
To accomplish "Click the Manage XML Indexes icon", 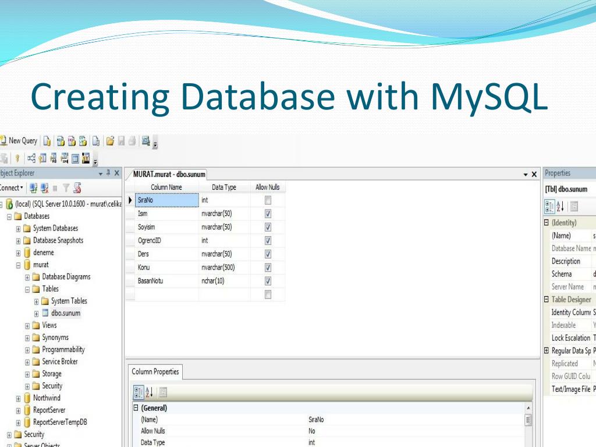I will tap(65, 158).
